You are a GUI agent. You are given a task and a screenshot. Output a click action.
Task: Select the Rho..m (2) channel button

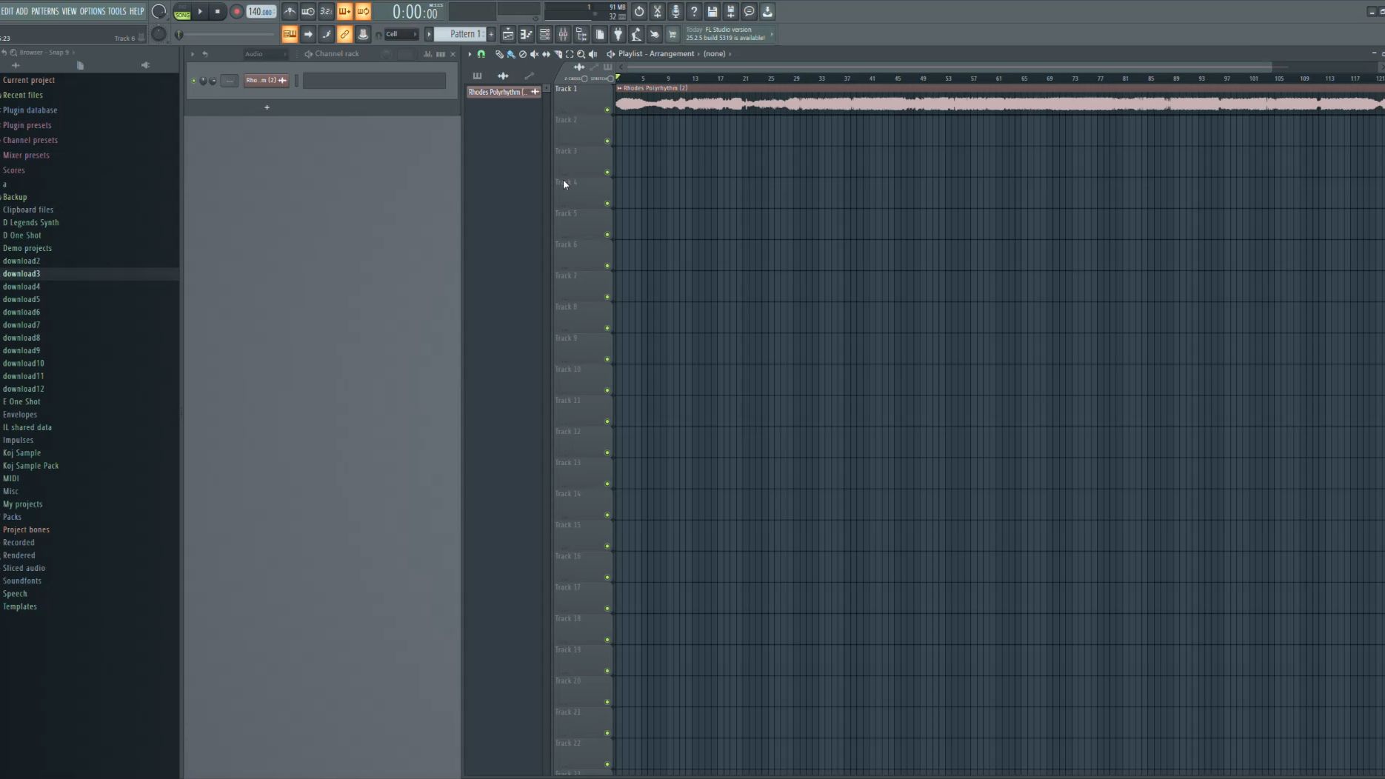pos(266,81)
